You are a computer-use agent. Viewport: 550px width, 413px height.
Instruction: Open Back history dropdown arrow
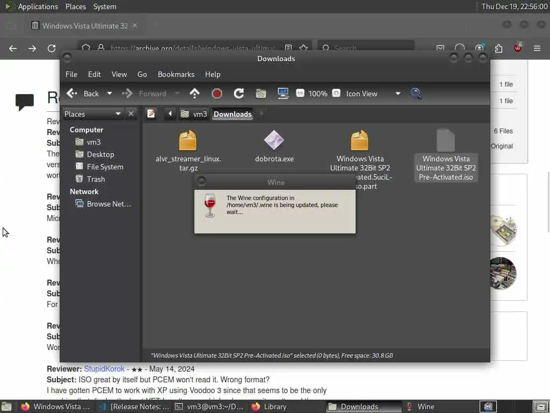110,94
